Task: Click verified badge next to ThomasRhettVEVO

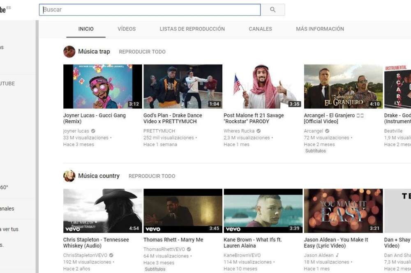Action: 189,249
